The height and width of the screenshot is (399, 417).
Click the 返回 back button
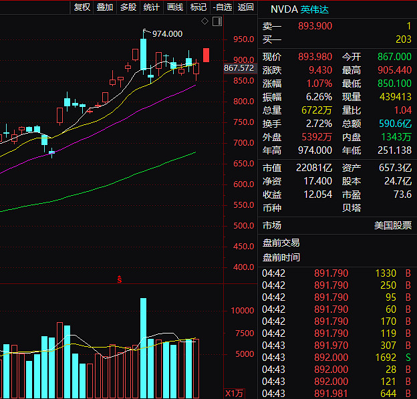(245, 7)
